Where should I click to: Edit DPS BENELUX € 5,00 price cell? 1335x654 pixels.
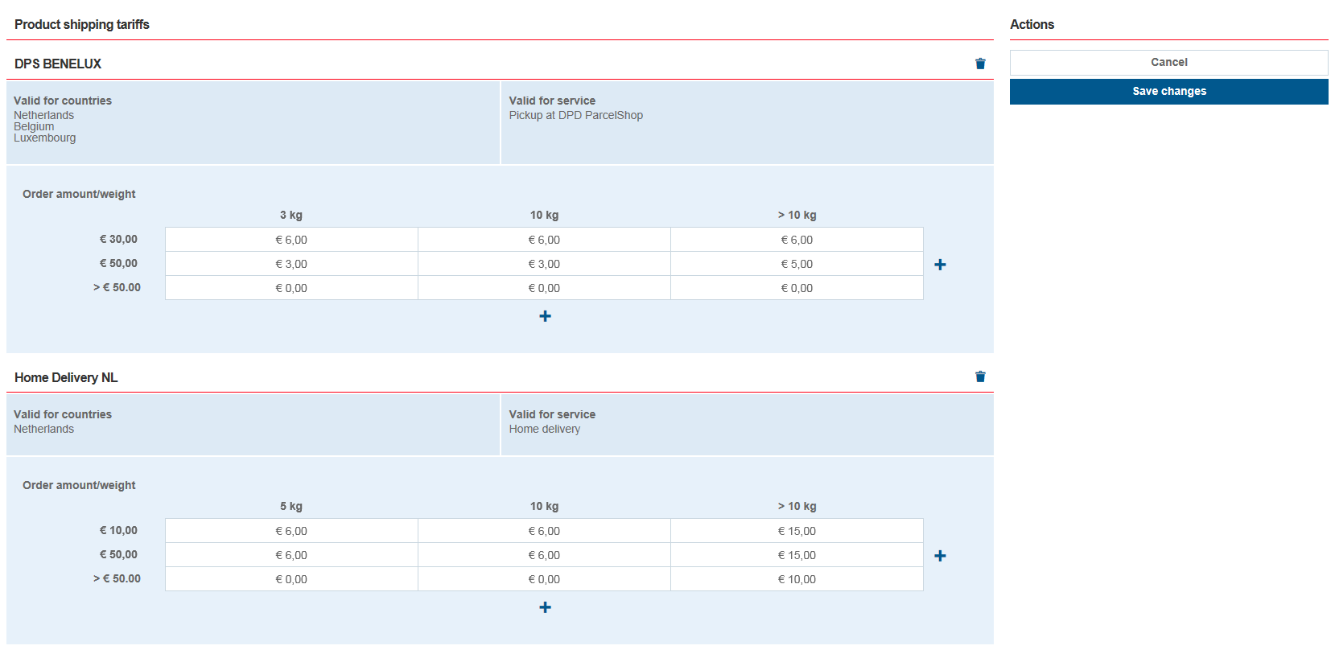(797, 264)
